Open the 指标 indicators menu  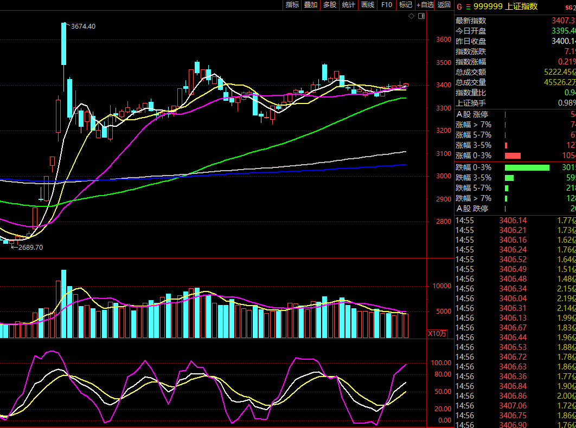tap(292, 5)
